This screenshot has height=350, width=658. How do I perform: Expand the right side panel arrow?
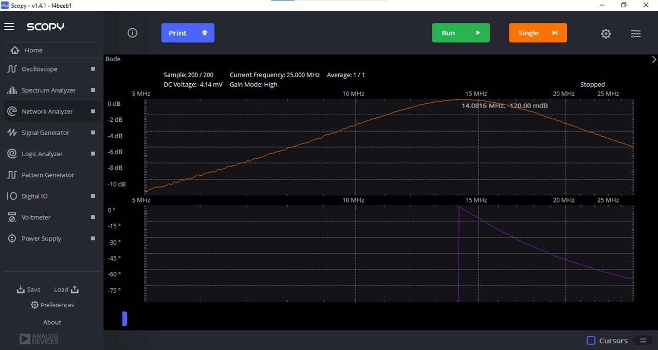tap(654, 59)
